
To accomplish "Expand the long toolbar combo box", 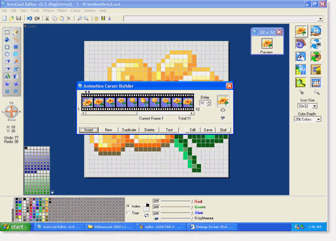I will [x=320, y=19].
